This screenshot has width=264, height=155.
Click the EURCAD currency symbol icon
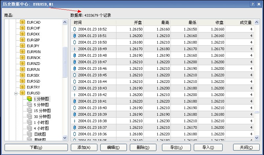(22, 22)
